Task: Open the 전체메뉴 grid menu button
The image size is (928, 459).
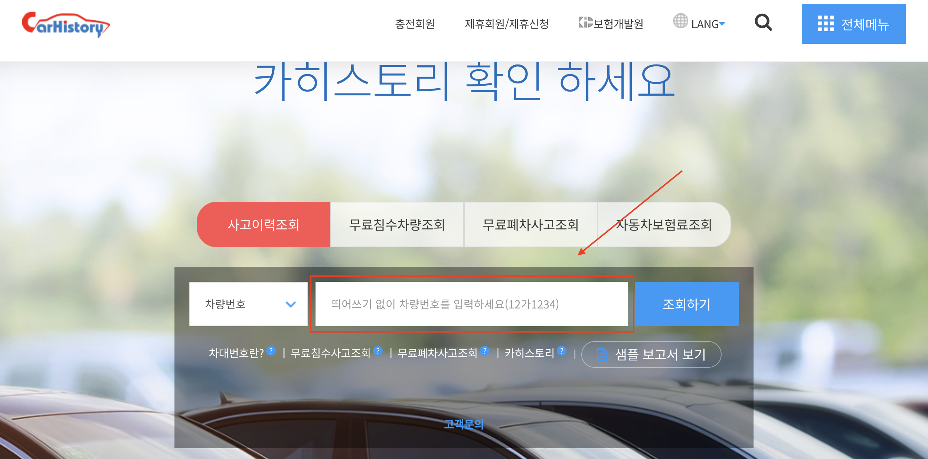Action: coord(853,24)
